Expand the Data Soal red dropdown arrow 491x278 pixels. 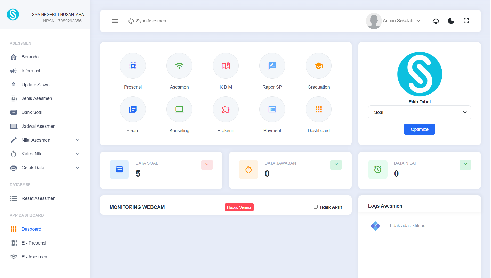[x=207, y=164]
